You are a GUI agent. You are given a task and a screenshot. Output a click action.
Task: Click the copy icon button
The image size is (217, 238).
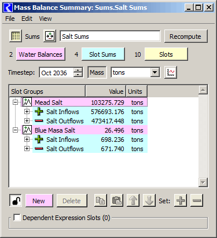tap(101, 200)
